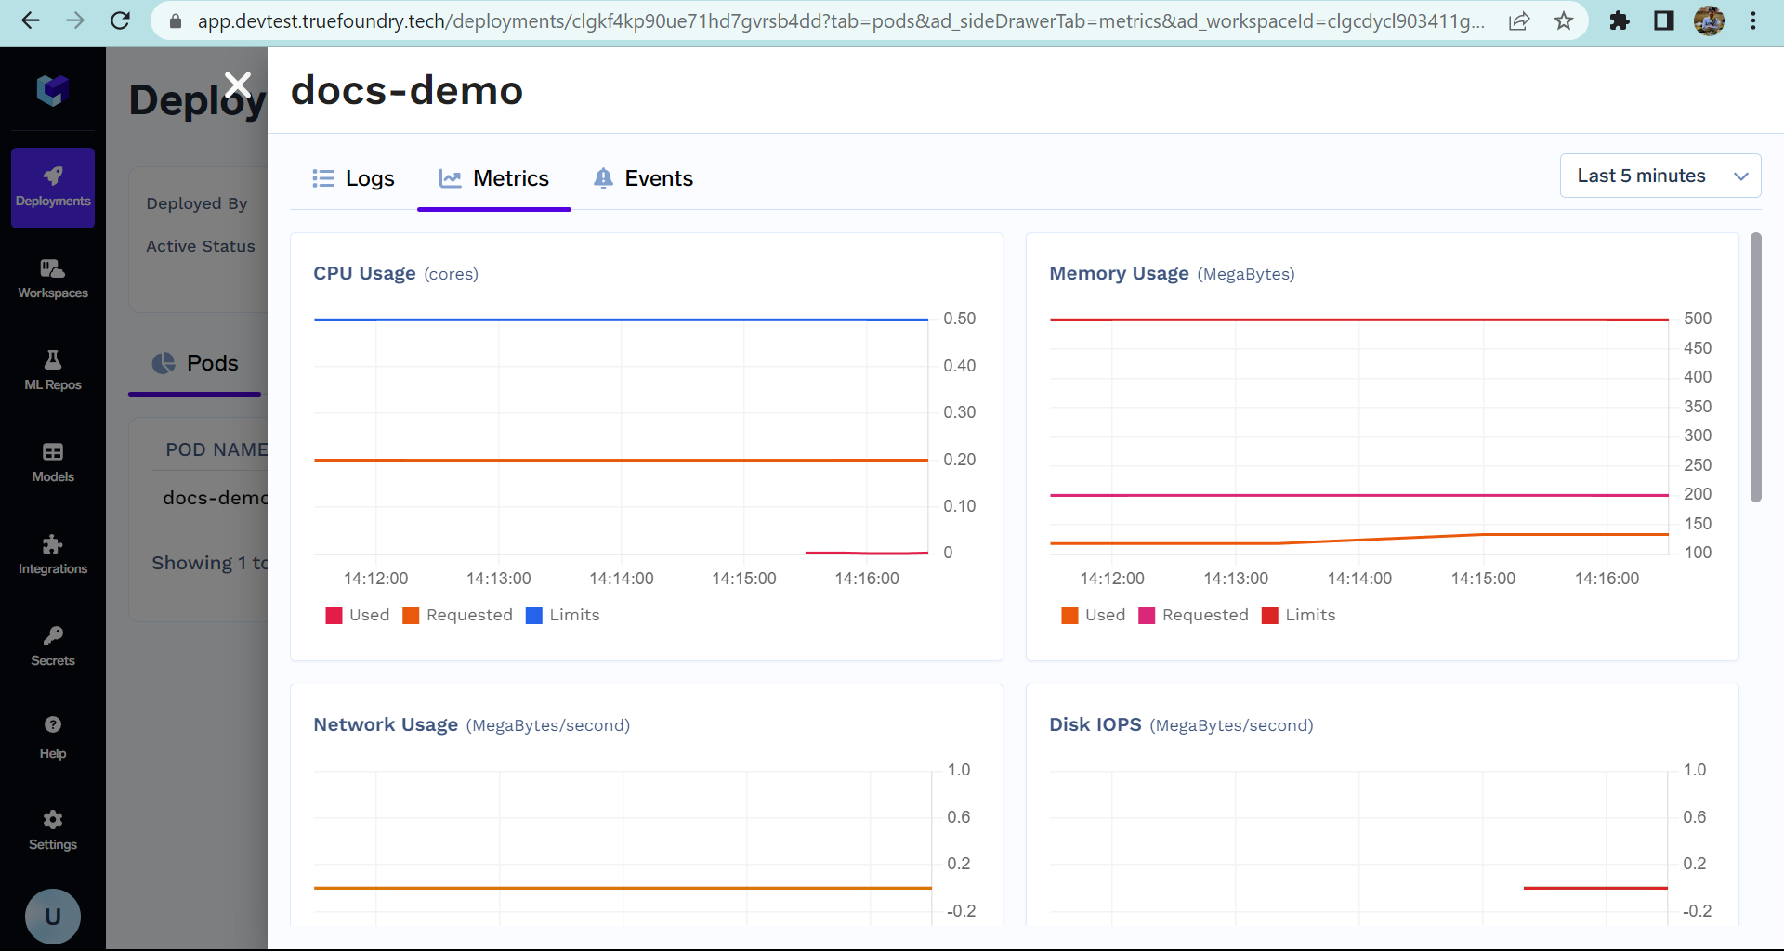1784x951 pixels.
Task: Click the metrics panel vertical scrollbar
Action: click(x=1755, y=367)
